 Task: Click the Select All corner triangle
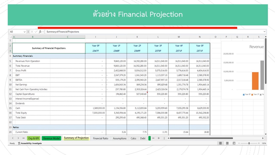(x=10, y=37)
